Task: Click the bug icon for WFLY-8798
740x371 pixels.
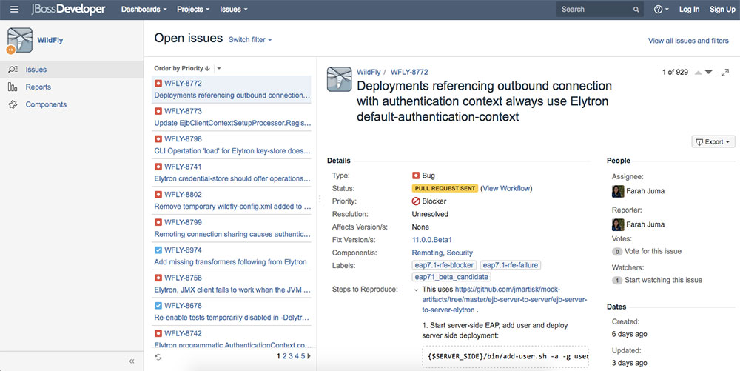Action: (158, 138)
